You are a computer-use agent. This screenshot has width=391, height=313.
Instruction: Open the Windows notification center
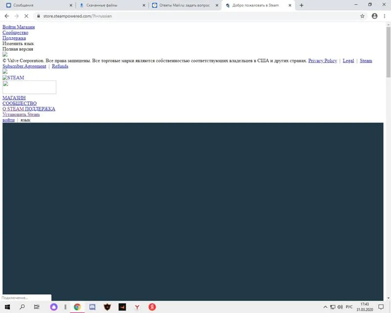[381, 307]
